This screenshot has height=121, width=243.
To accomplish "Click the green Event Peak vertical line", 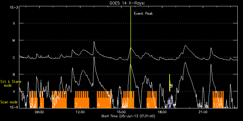I will (x=131, y=57).
